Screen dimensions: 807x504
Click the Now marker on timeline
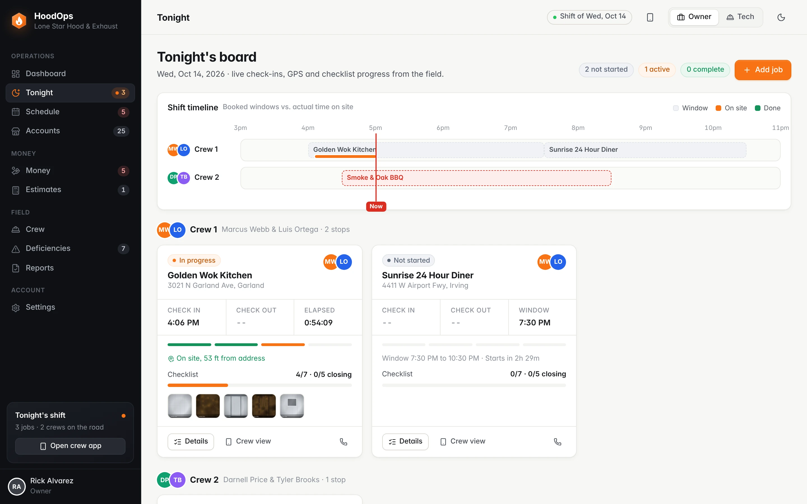[x=376, y=206]
